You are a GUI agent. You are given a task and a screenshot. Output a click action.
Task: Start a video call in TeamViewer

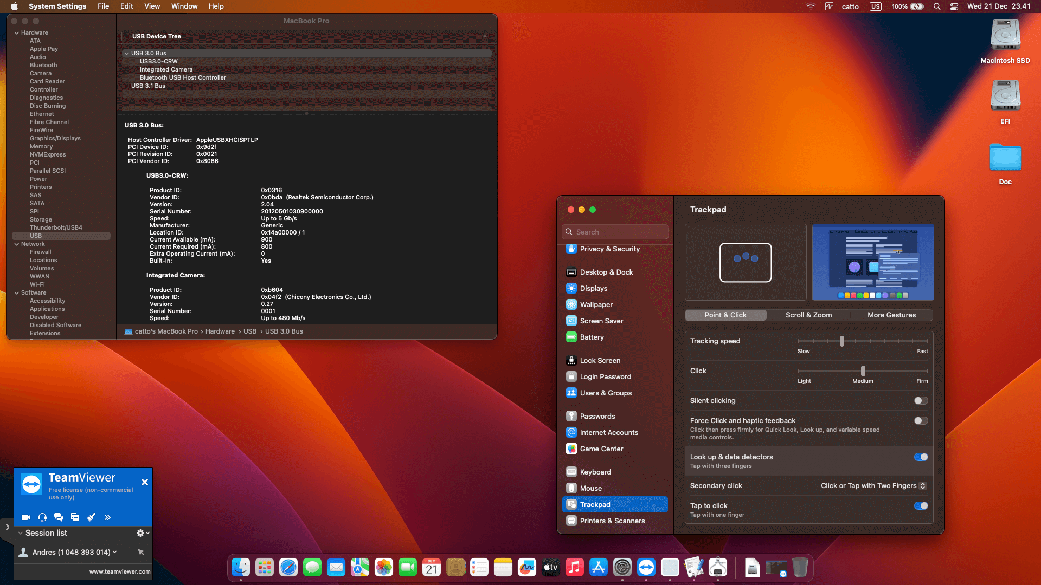tap(25, 517)
